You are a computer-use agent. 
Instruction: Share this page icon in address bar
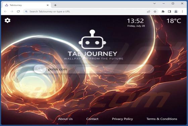[148, 11]
